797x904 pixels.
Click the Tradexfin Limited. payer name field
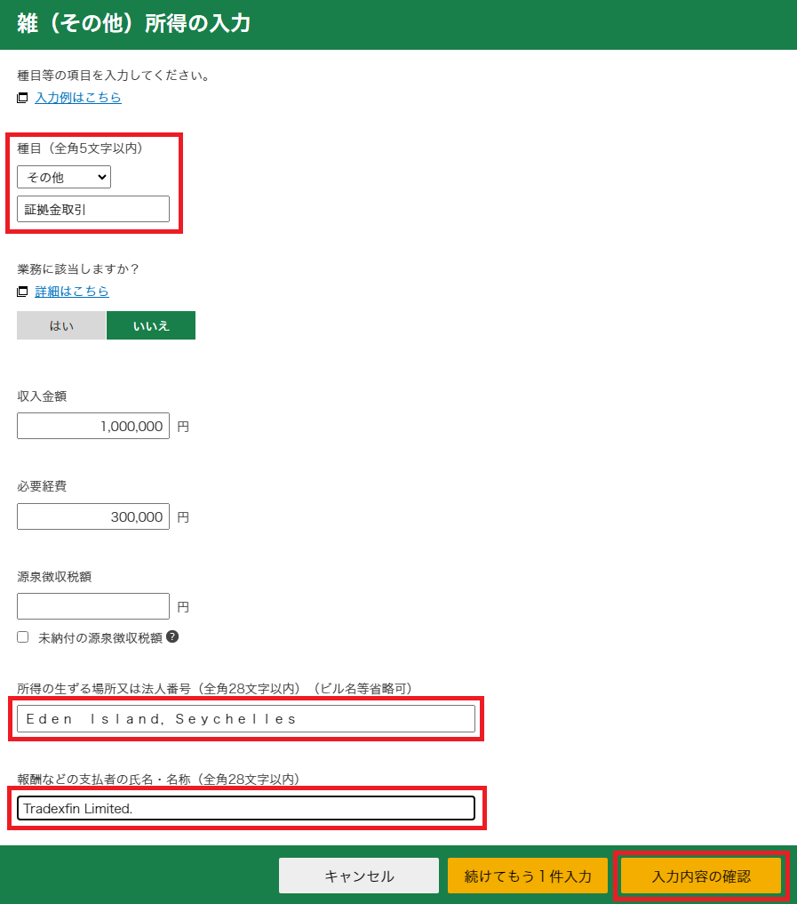click(x=246, y=808)
